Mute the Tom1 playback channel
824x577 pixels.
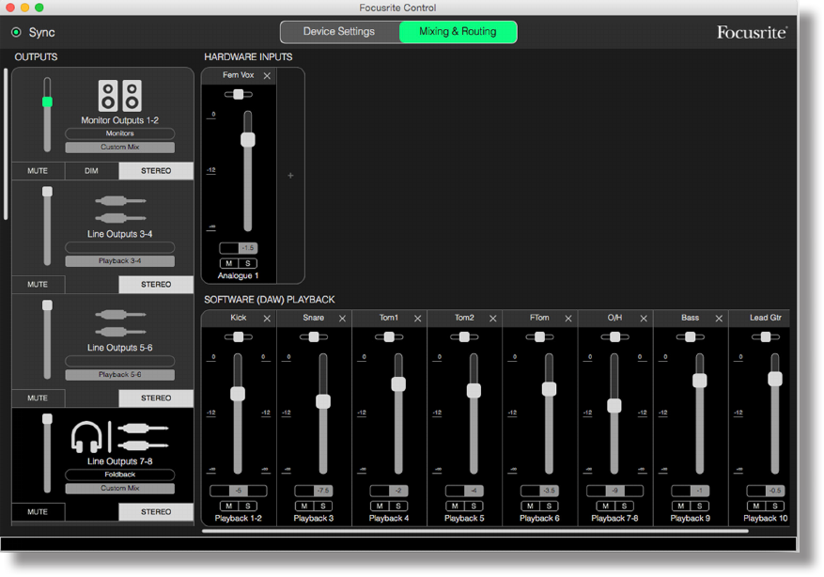pyautogui.click(x=380, y=507)
